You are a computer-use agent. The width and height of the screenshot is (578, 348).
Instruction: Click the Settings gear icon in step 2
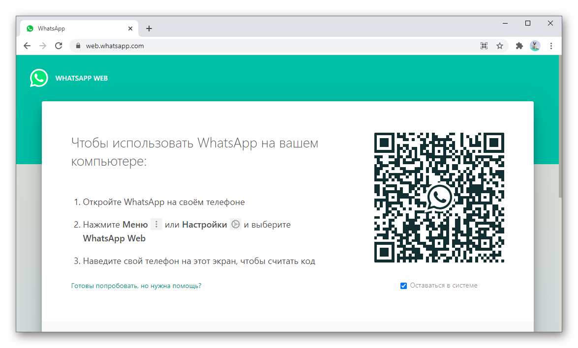pyautogui.click(x=235, y=224)
